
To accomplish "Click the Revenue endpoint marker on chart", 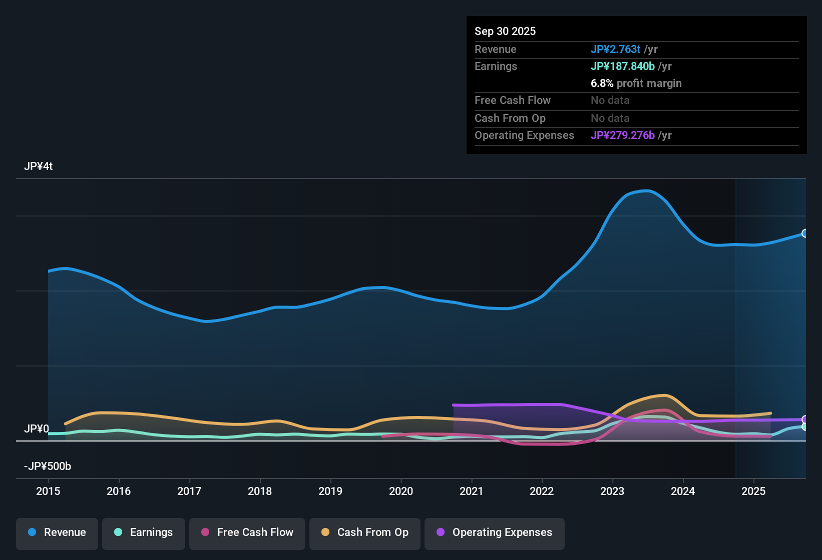I will click(805, 233).
